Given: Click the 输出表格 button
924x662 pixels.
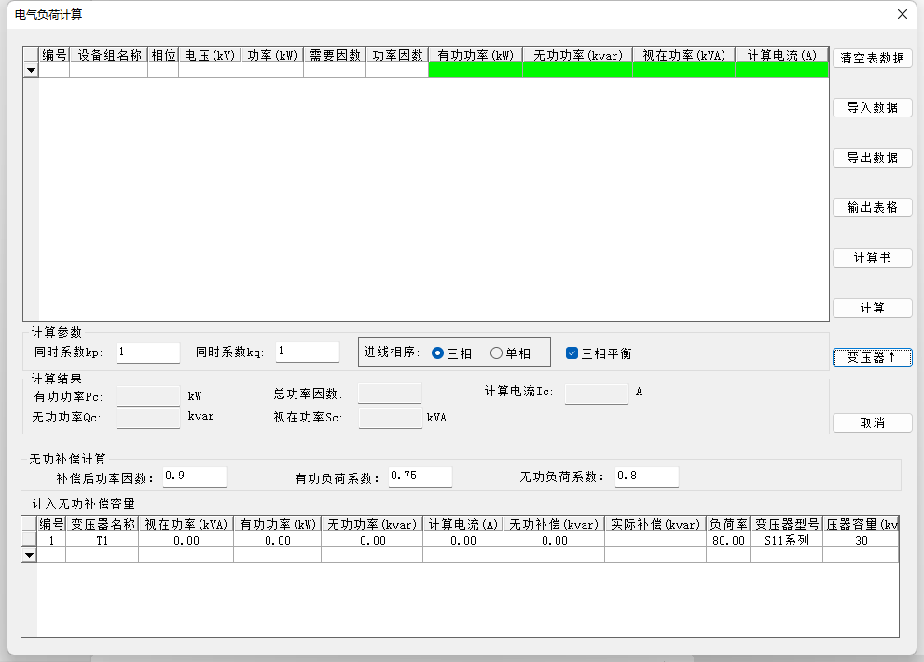Looking at the screenshot, I should click(x=872, y=208).
